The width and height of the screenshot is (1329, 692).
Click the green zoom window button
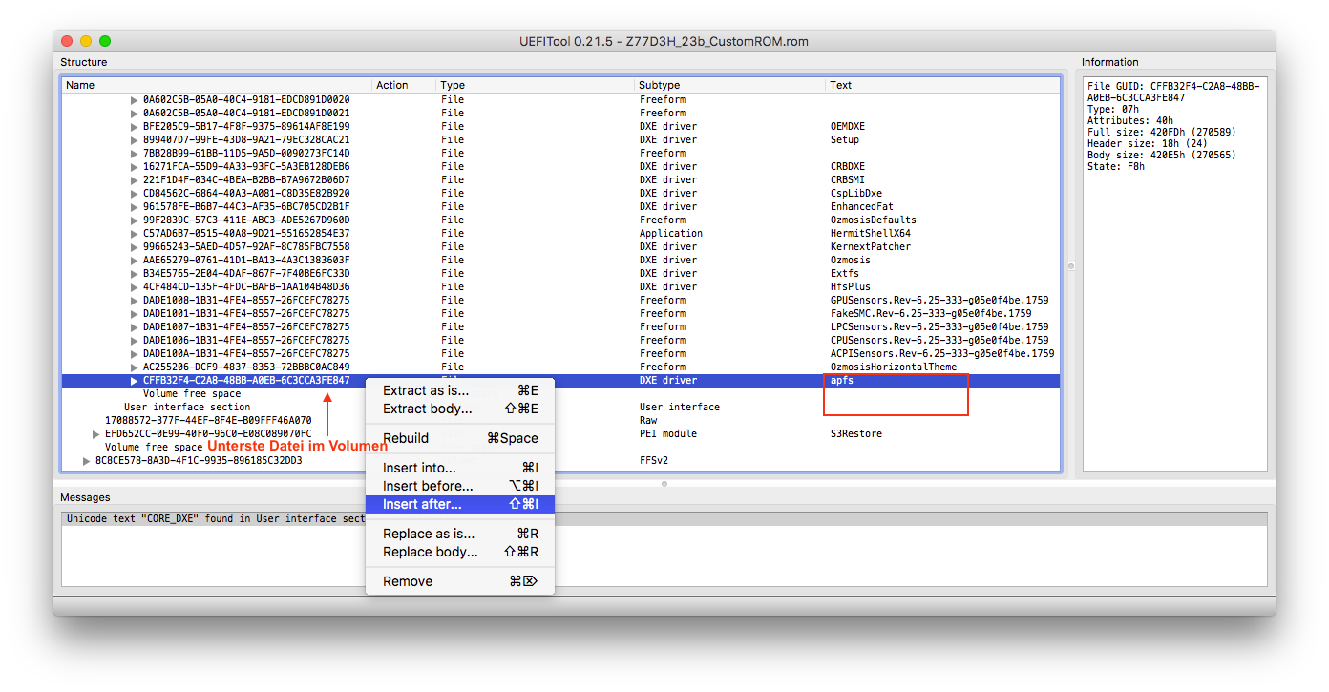point(105,41)
